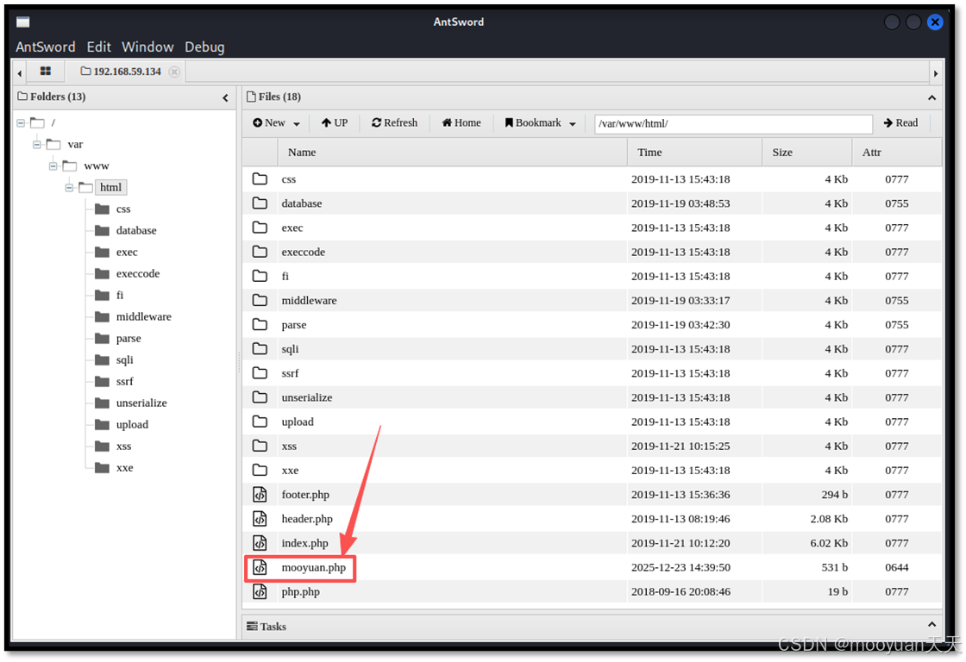Viewport: 966px width, 662px height.
Task: Collapse the Folders panel with the chevron
Action: (225, 98)
